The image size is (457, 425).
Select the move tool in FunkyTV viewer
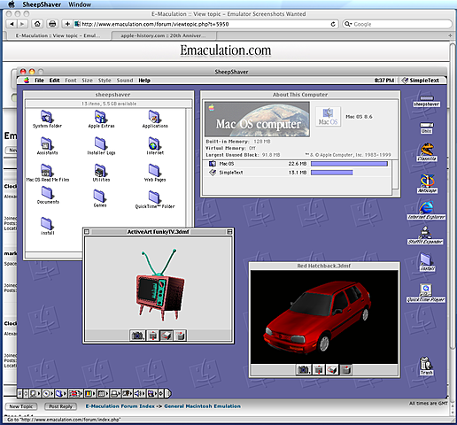point(180,336)
